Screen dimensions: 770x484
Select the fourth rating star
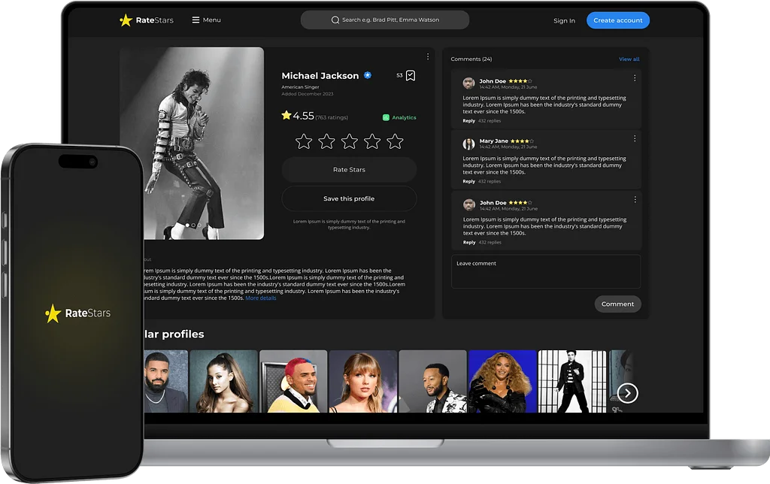(x=372, y=141)
